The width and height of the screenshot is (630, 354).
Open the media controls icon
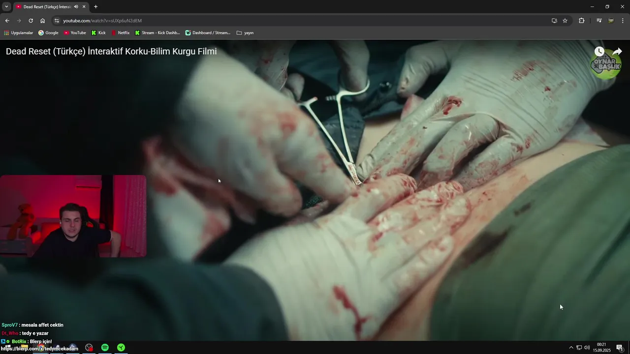coord(599,21)
